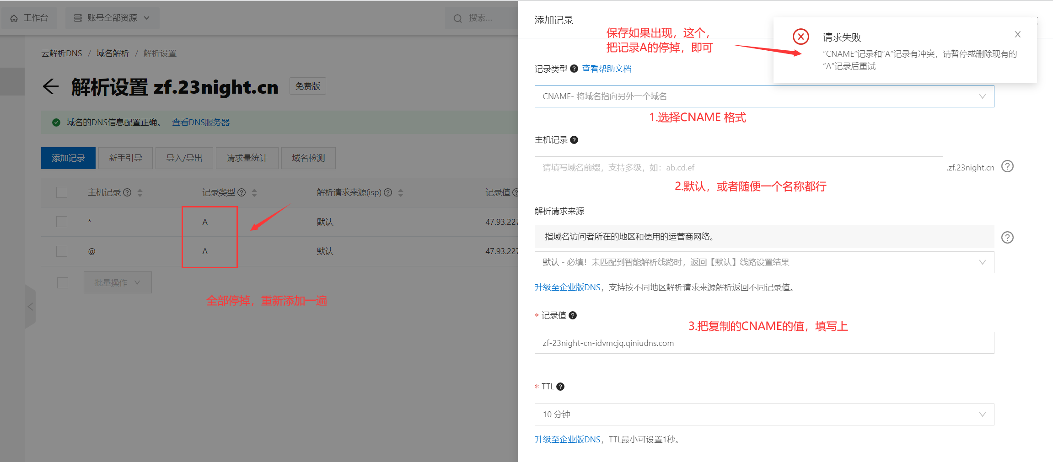Sort by 解析请求来源(isp) column arrows

(401, 193)
